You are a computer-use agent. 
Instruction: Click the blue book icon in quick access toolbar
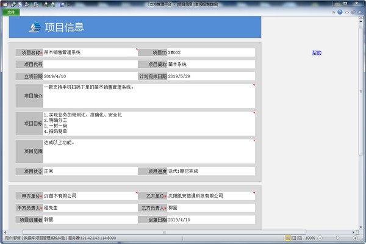62,4
